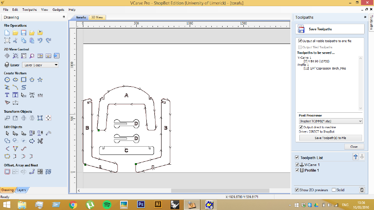Uncheck the Profile 1 toolpath
The height and width of the screenshot is (210, 374).
pyautogui.click(x=297, y=170)
